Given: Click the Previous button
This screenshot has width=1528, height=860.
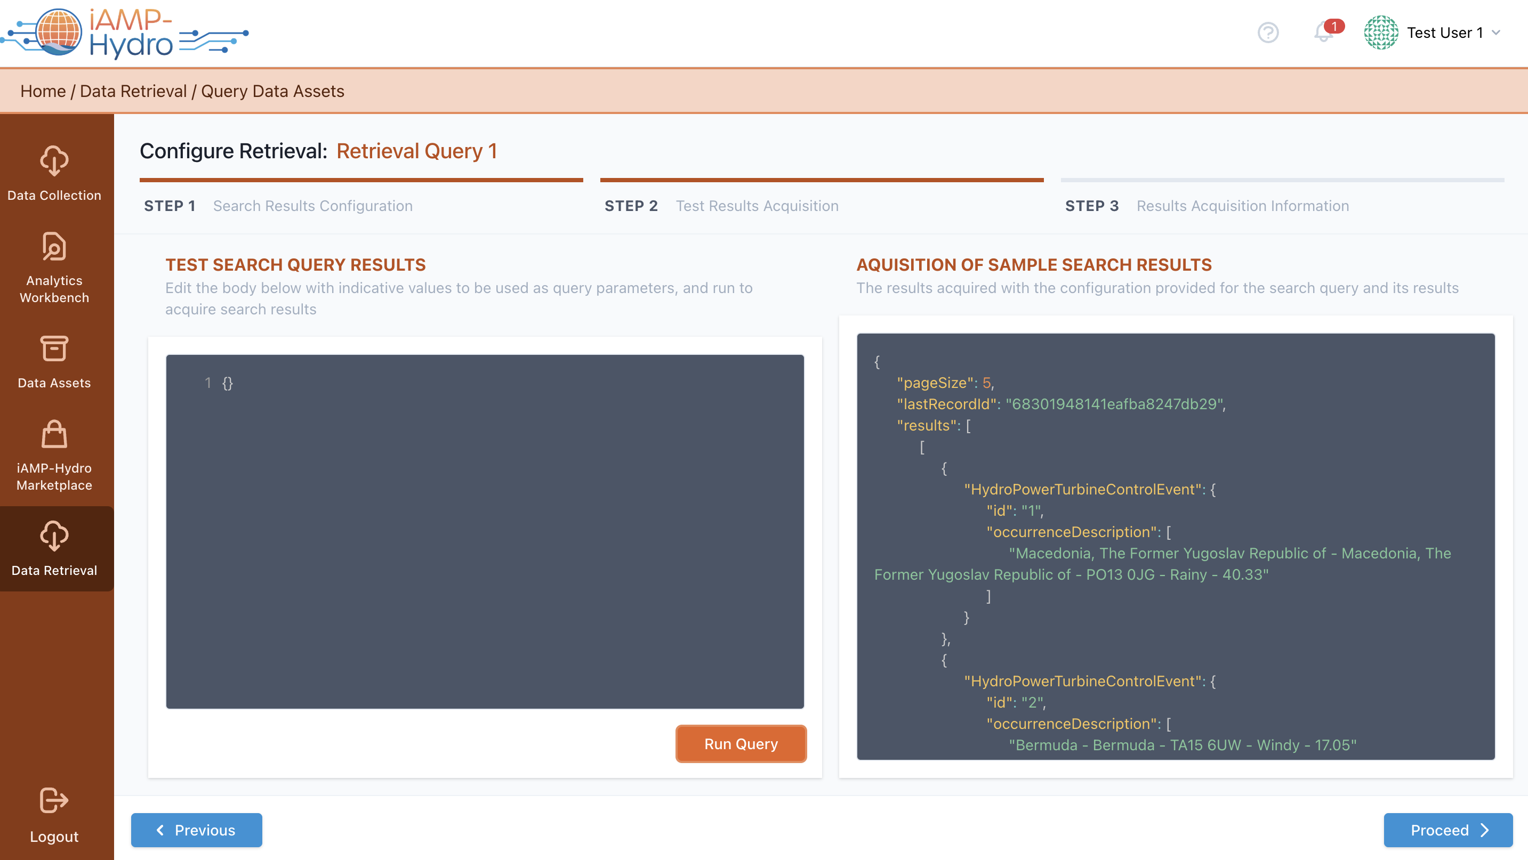Looking at the screenshot, I should click(x=196, y=830).
